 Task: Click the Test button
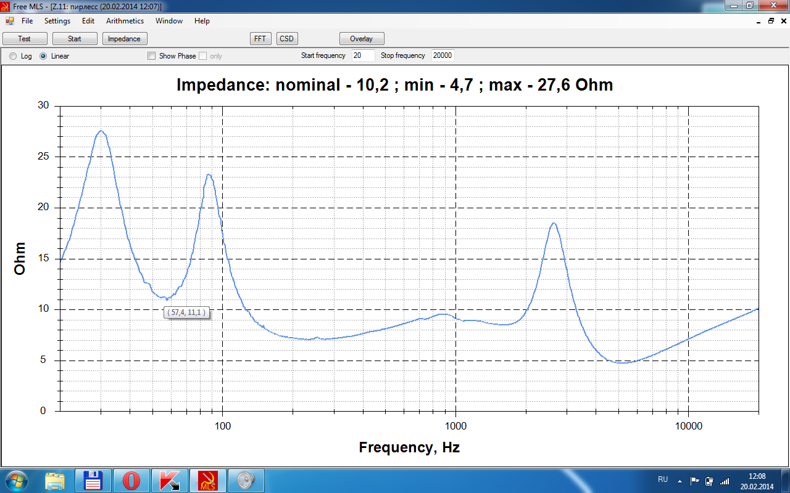point(25,39)
